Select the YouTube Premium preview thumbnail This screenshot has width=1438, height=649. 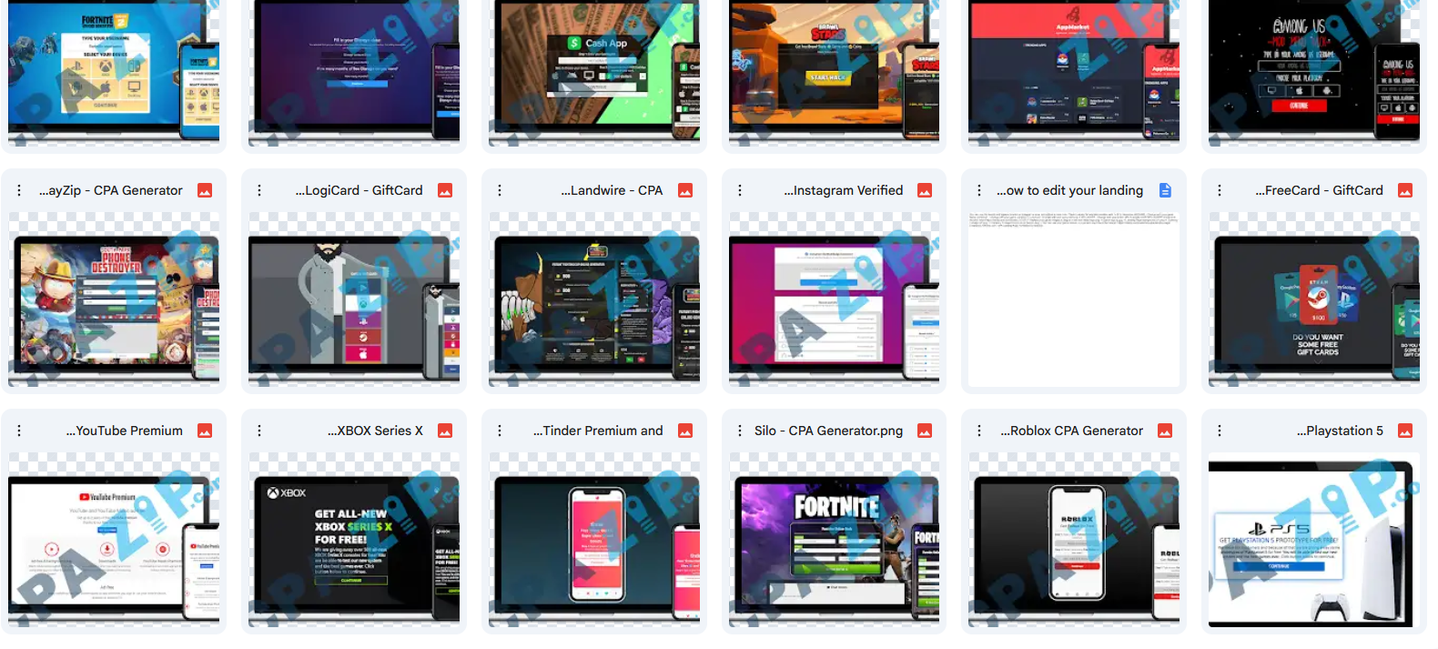[114, 540]
